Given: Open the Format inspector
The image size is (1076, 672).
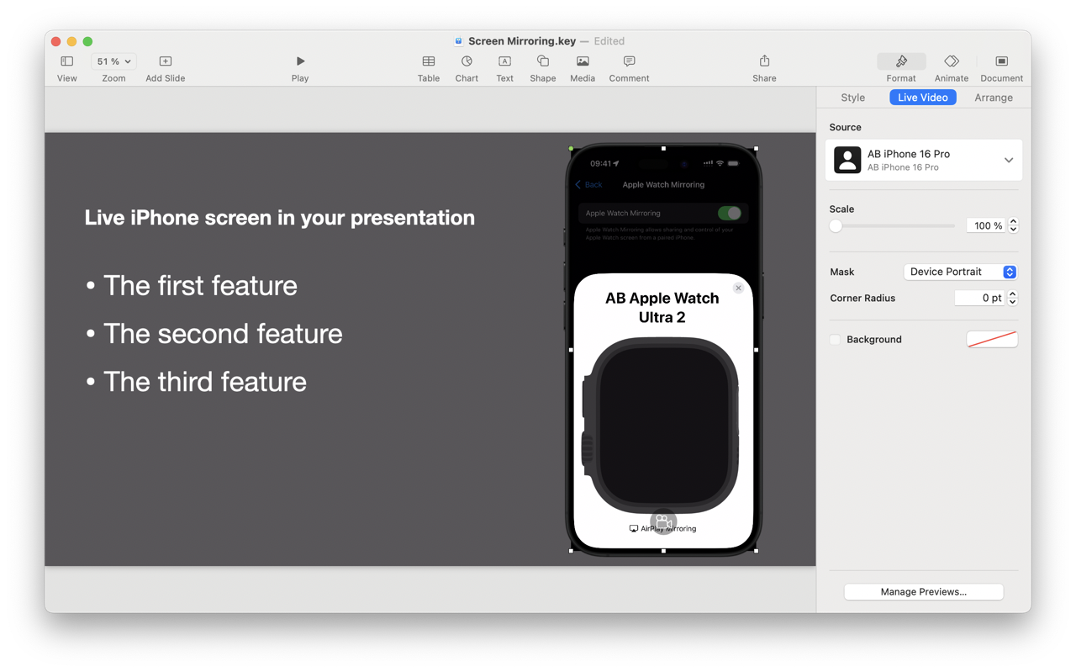Looking at the screenshot, I should [x=900, y=67].
